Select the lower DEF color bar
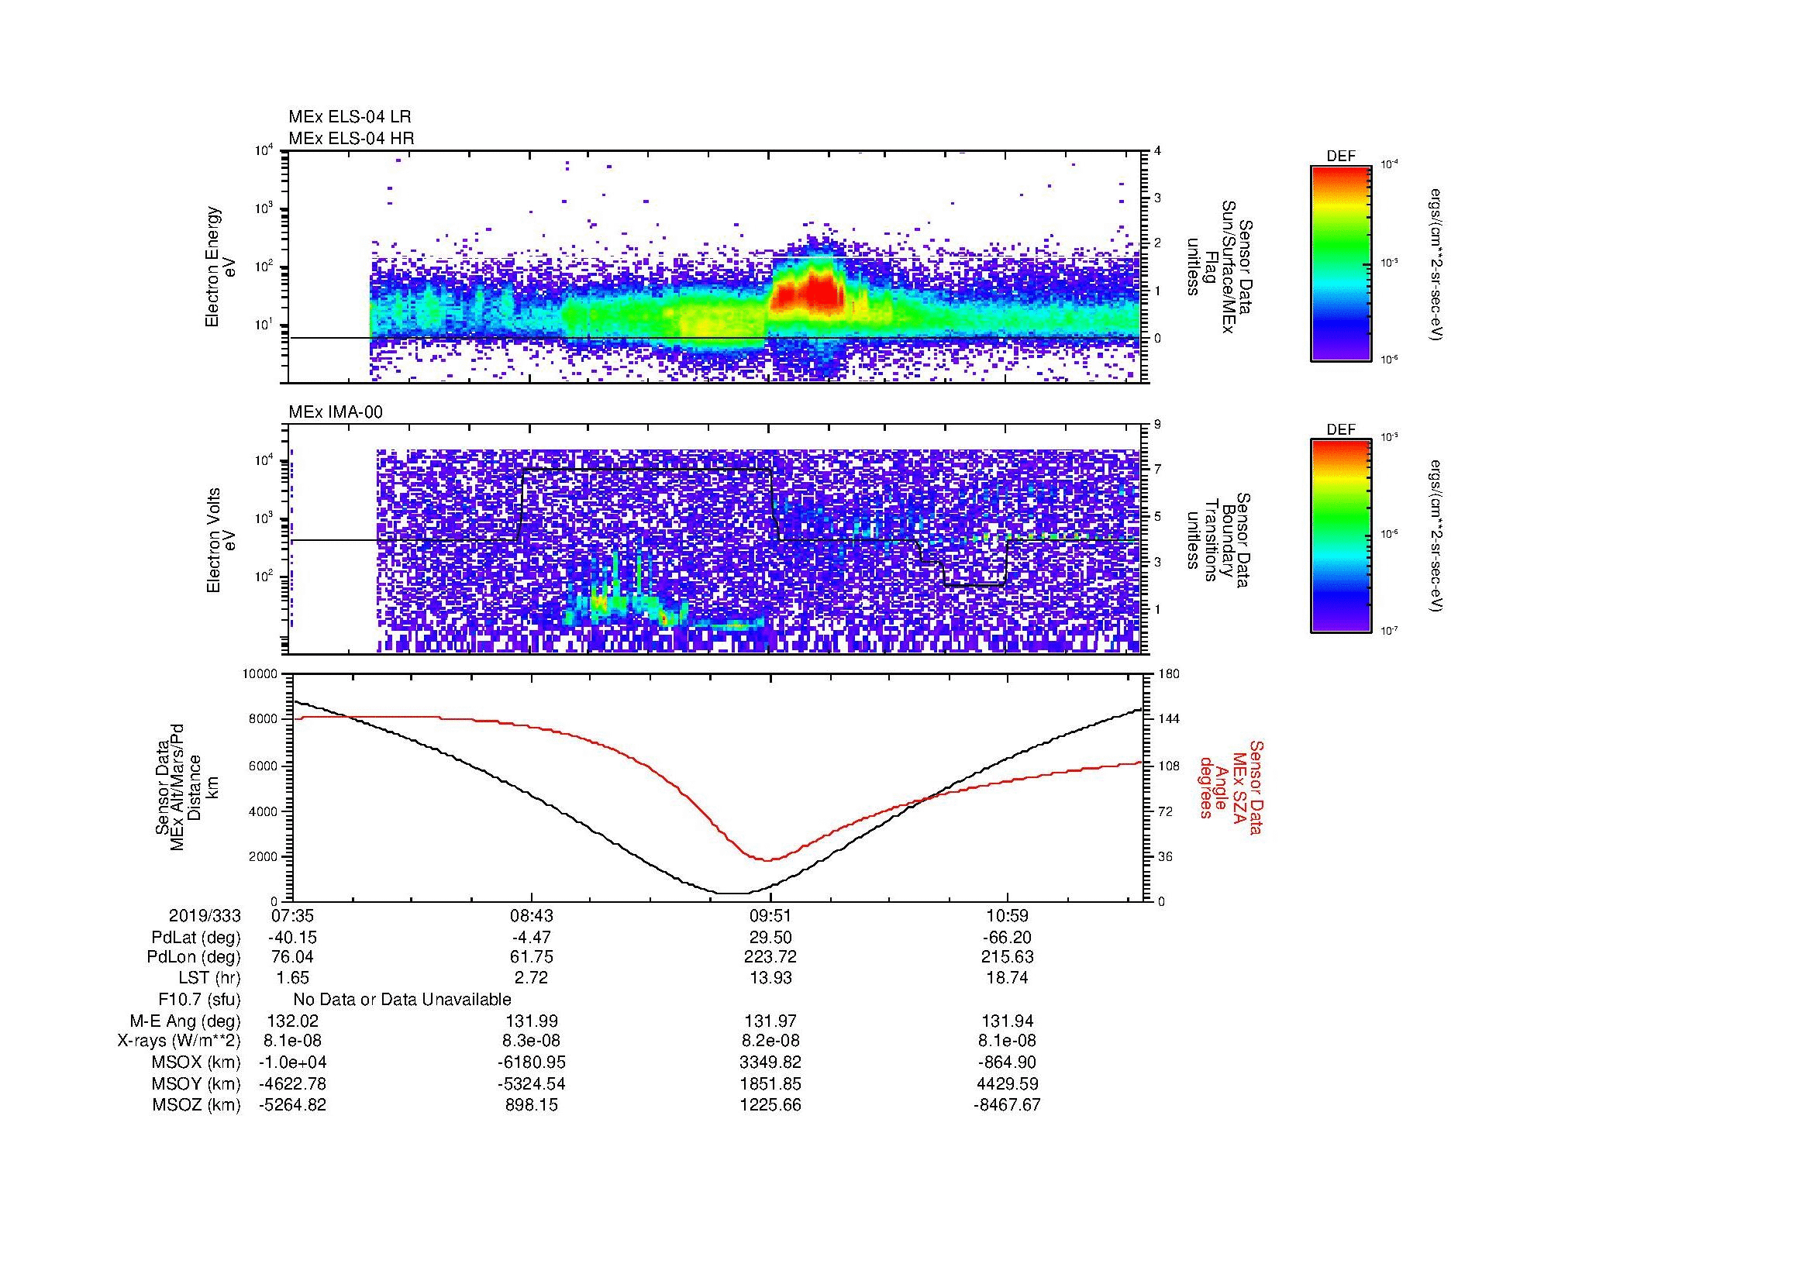 pyautogui.click(x=1341, y=536)
